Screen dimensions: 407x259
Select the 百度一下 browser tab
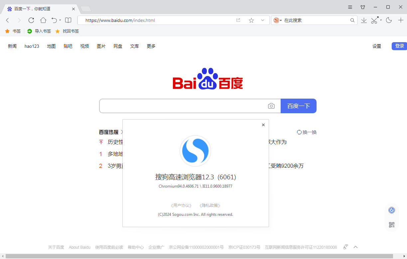[x=40, y=9]
